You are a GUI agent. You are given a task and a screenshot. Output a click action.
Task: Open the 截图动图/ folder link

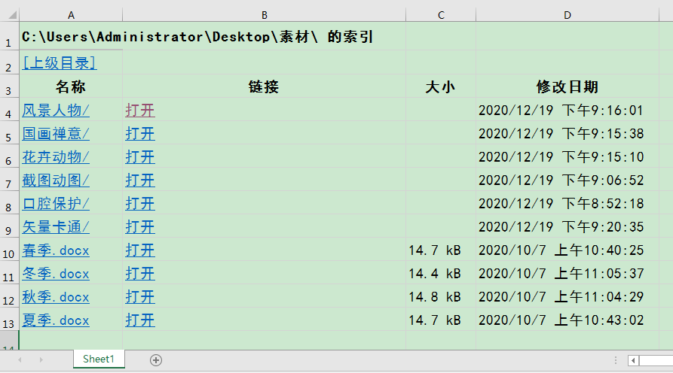pos(56,180)
